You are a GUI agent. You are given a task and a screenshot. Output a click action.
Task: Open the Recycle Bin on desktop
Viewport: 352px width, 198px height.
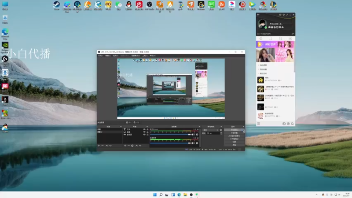click(x=5, y=19)
